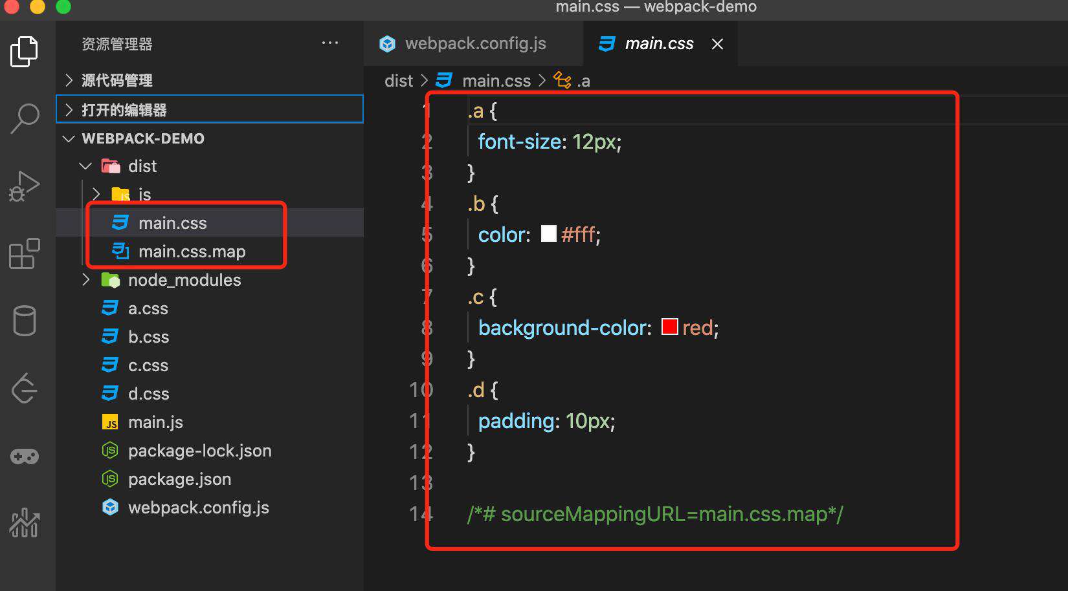Expand the 打开的编辑器 section
This screenshot has height=591, width=1068.
click(x=210, y=109)
